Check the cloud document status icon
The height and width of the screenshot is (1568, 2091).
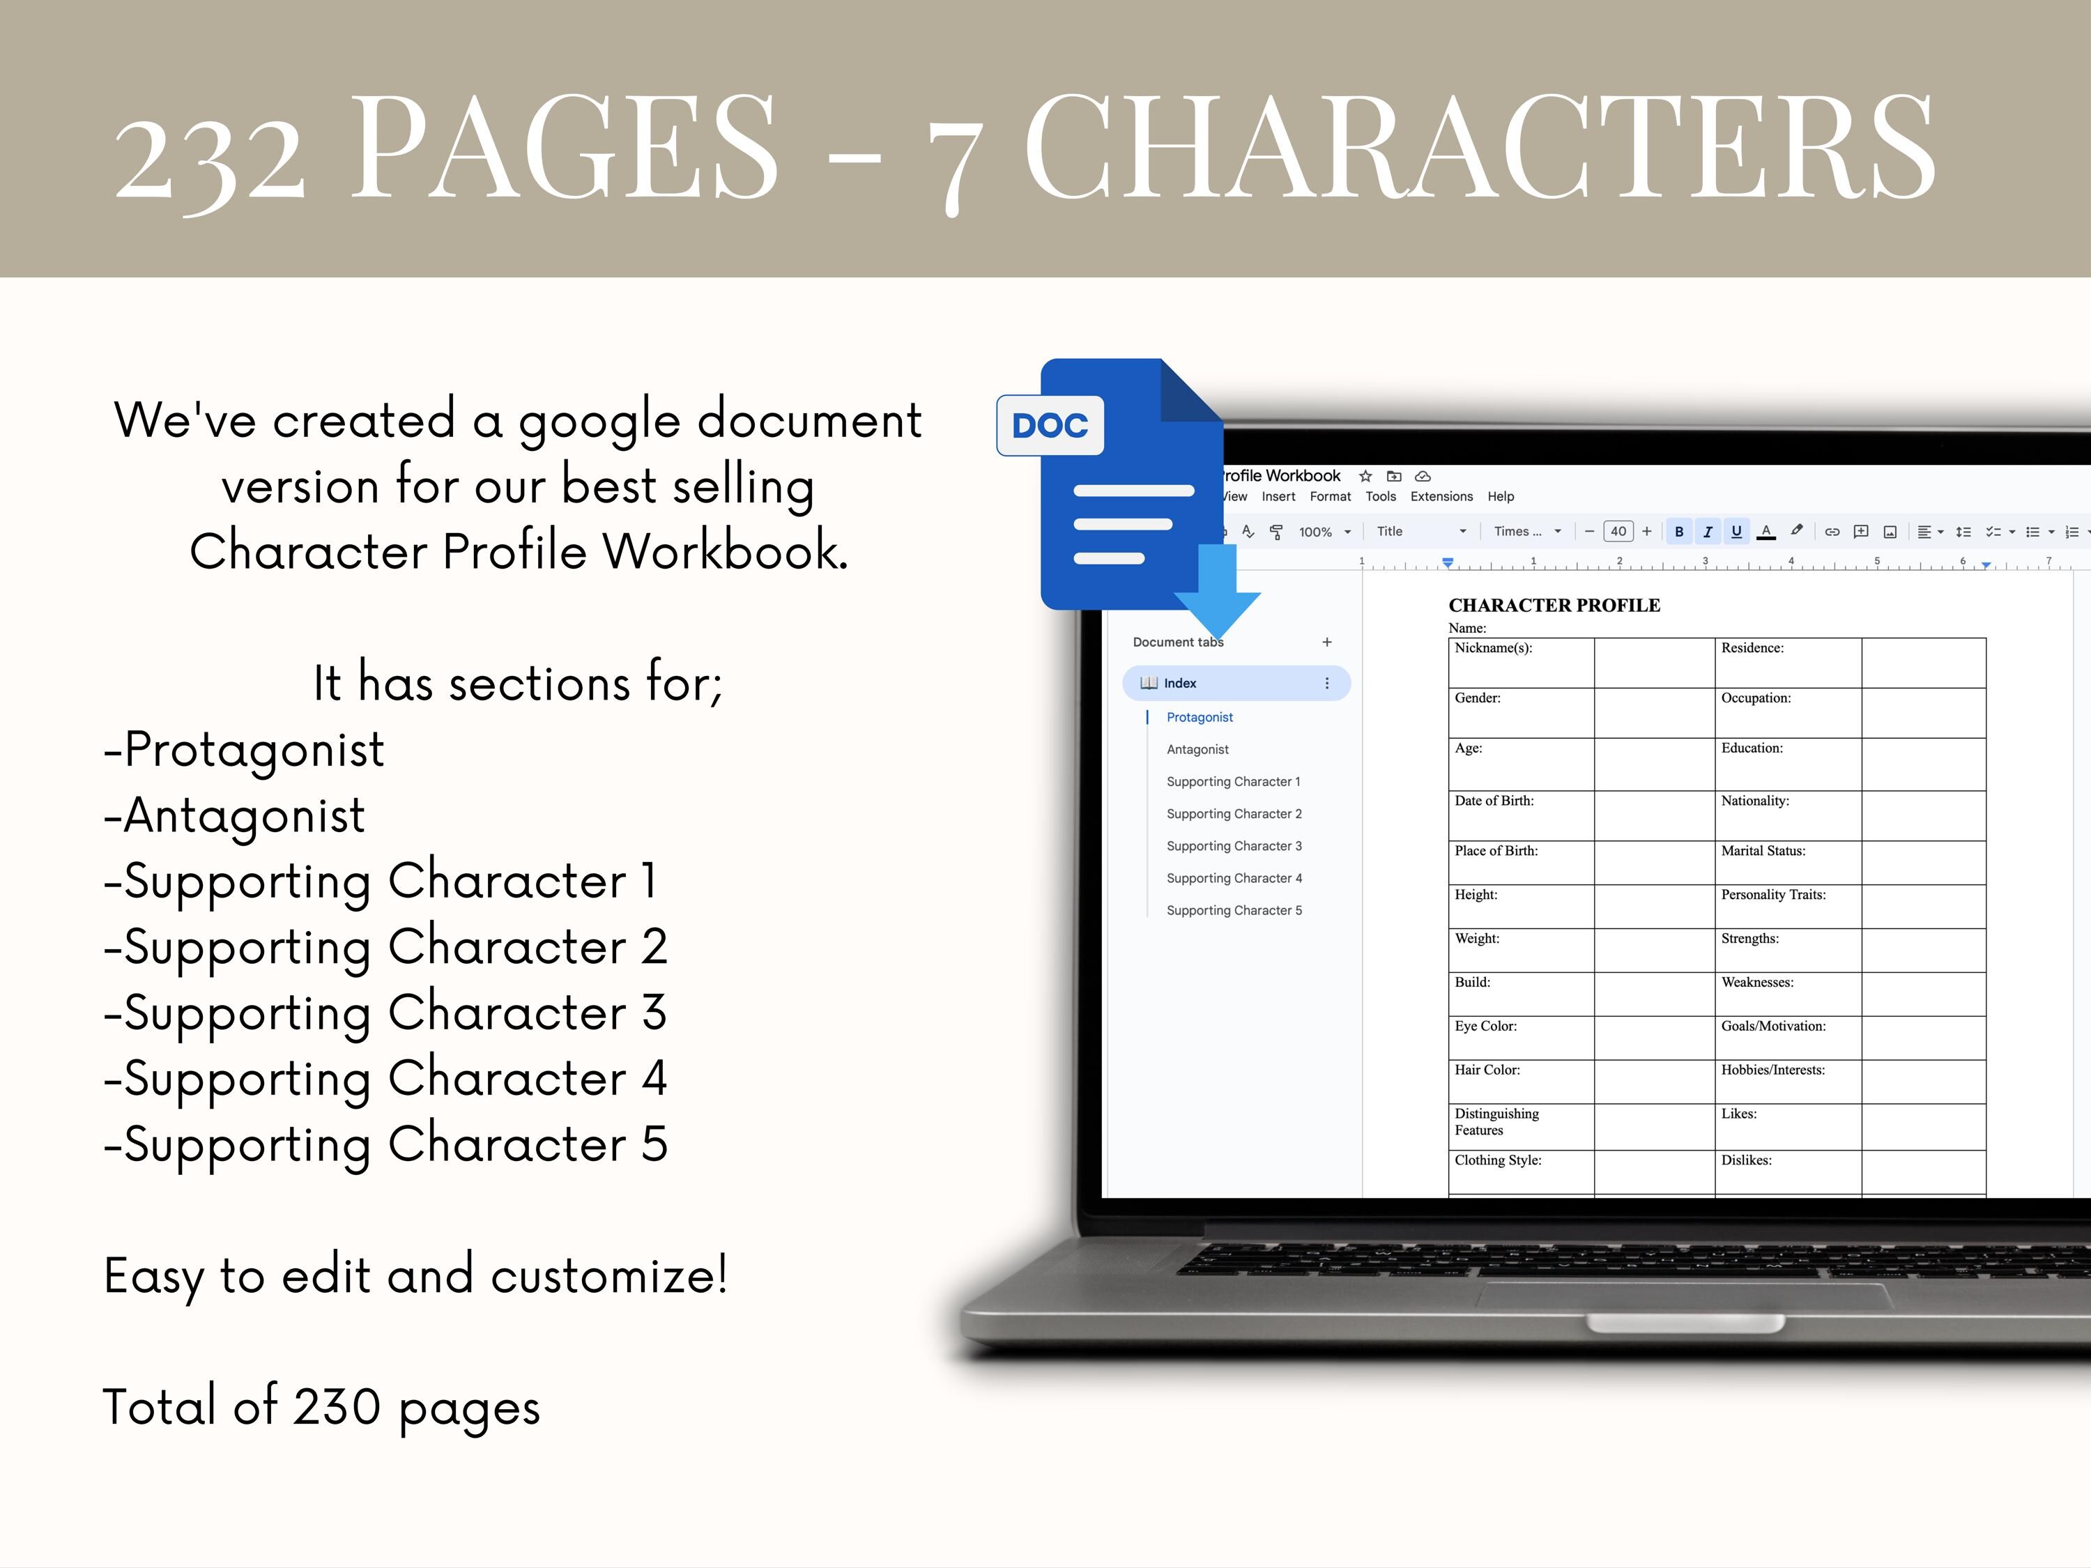pyautogui.click(x=1423, y=477)
